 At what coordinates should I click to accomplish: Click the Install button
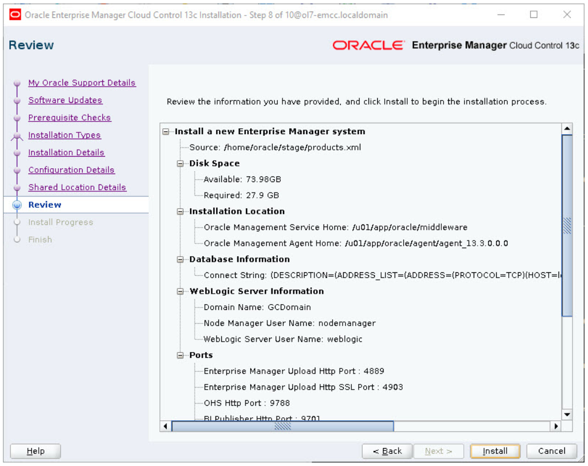[x=495, y=451]
